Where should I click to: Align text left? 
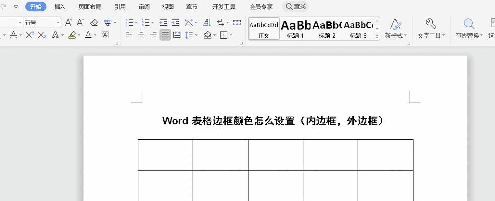(129, 35)
